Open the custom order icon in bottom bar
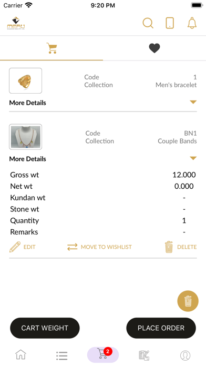This screenshot has height=366, width=206. click(144, 355)
